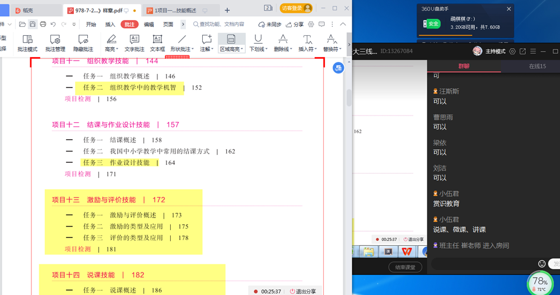Switch to the 在线15 tab

[x=537, y=66]
